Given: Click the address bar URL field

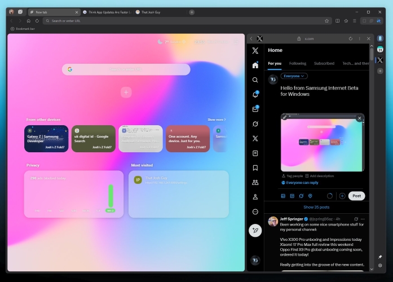Looking at the screenshot, I should point(187,21).
